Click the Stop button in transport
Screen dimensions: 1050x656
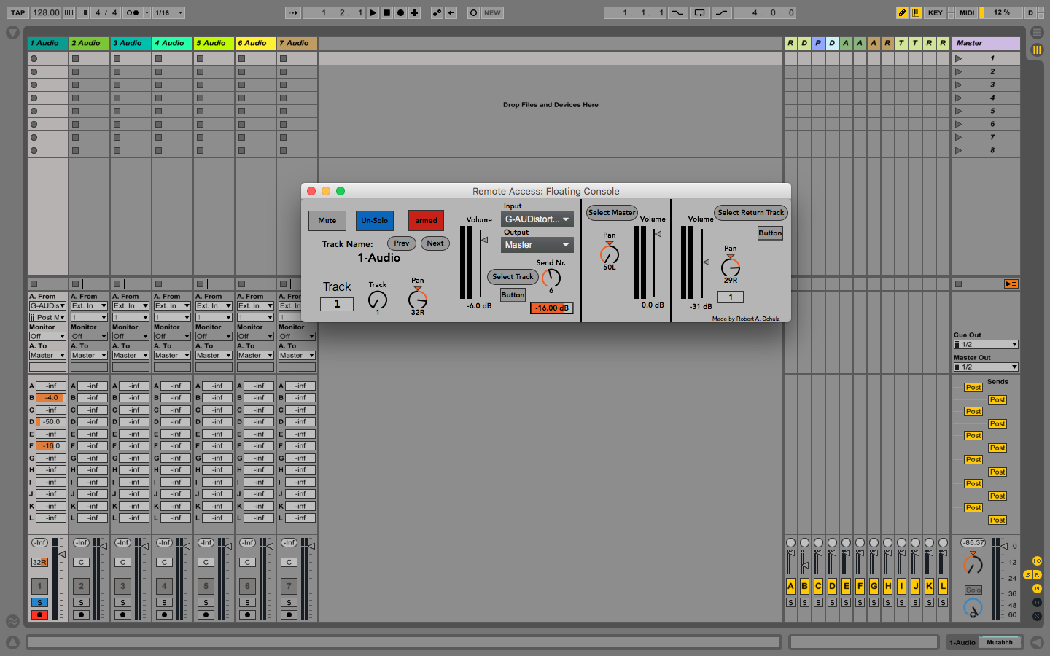pos(386,12)
